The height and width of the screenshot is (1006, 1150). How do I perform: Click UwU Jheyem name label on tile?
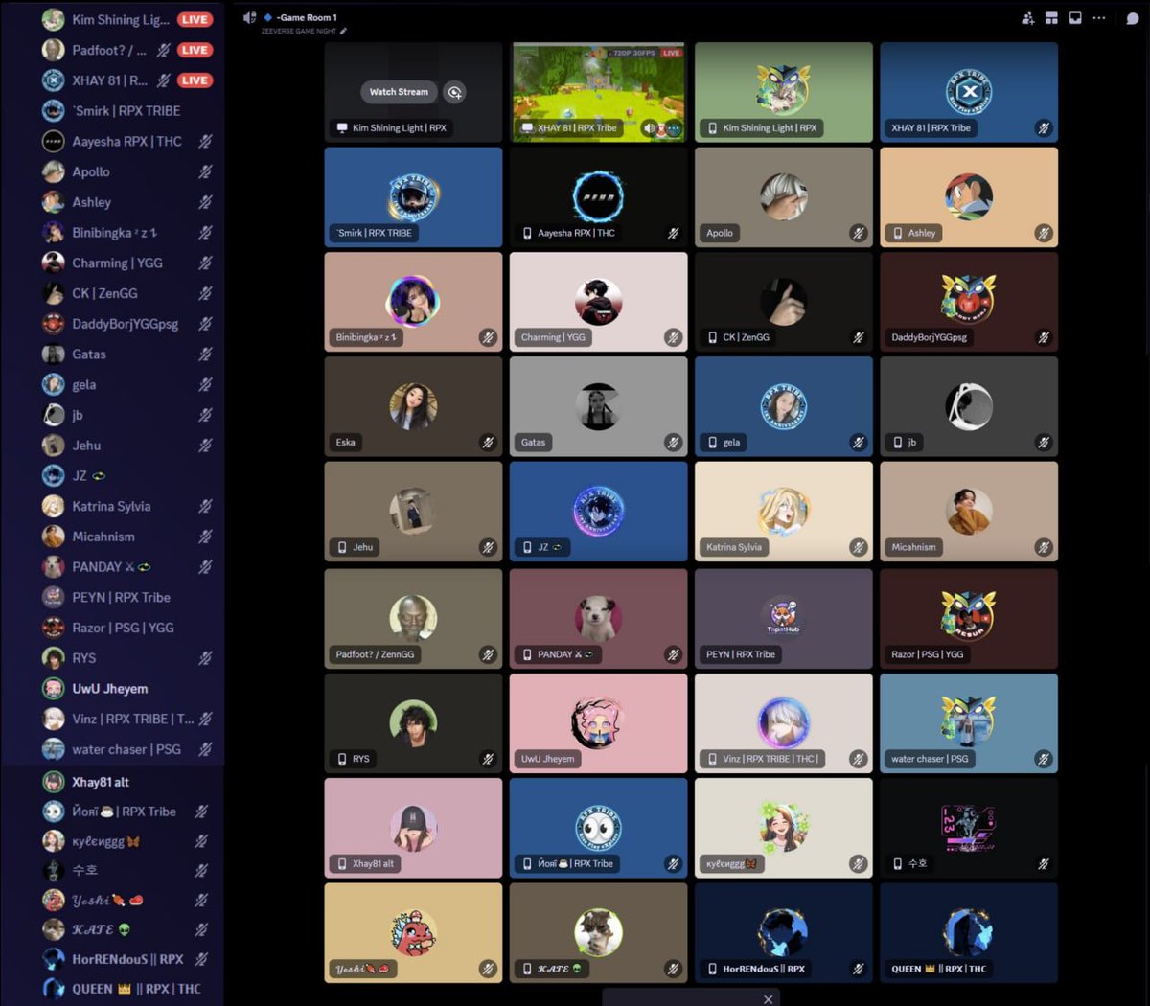[548, 759]
